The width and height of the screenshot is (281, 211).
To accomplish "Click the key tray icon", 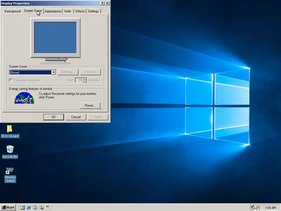I will (258, 207).
